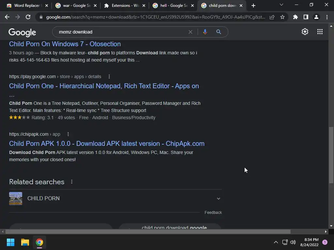Open the Extensions puzzle menu in the toolbar
Screen dimensions: 334x250
[296, 17]
